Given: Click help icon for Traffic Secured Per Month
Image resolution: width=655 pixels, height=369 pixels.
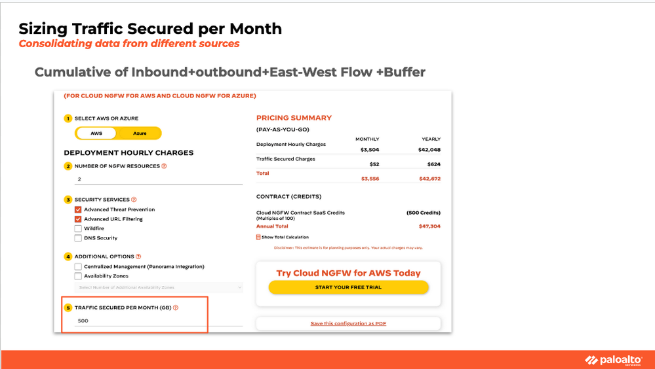Looking at the screenshot, I should [176, 307].
